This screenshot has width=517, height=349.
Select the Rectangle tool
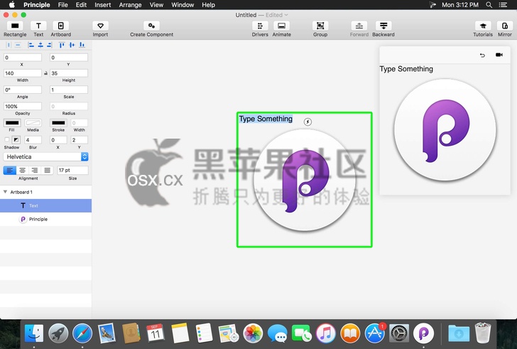[x=15, y=26]
